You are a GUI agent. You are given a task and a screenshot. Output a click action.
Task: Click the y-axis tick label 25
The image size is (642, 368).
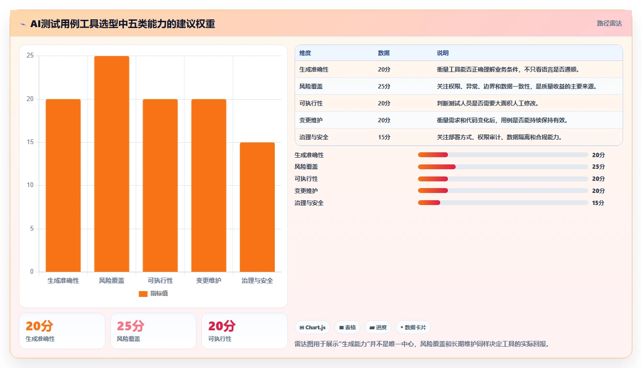(30, 56)
